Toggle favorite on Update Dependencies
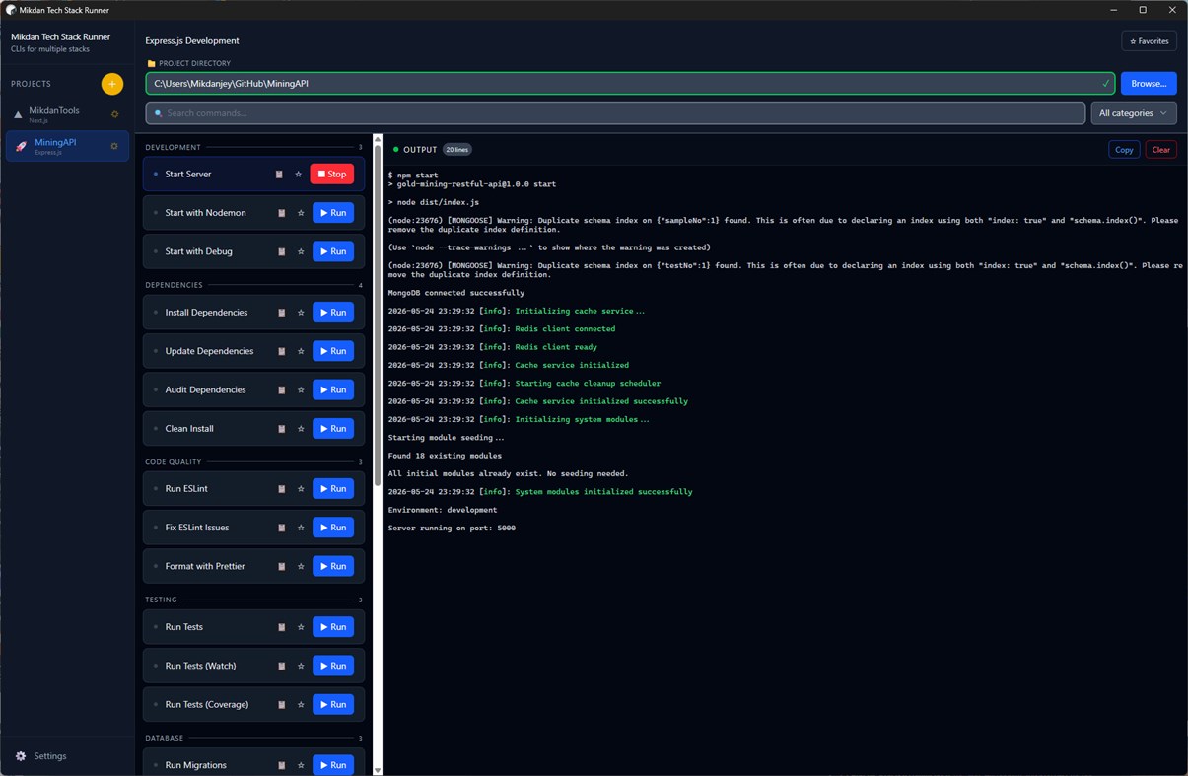Image resolution: width=1188 pixels, height=776 pixels. (301, 351)
